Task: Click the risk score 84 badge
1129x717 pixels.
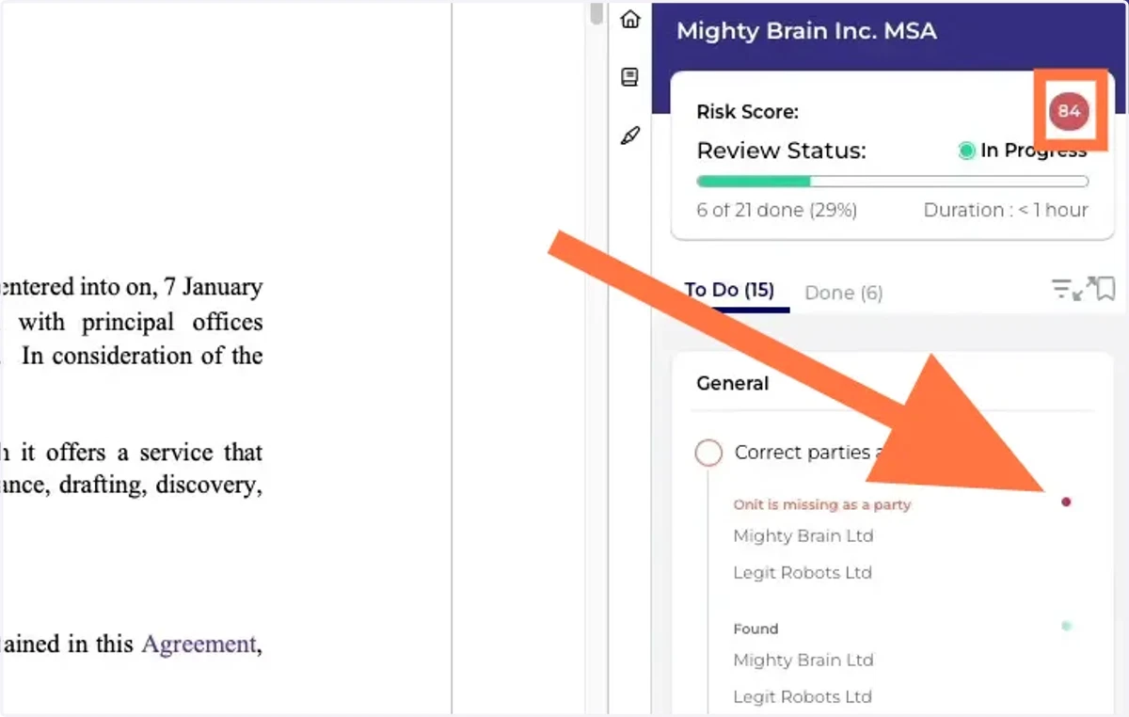Action: [1069, 111]
